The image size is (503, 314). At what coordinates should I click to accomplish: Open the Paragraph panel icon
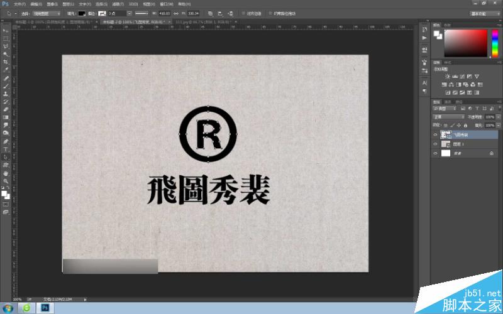425,91
